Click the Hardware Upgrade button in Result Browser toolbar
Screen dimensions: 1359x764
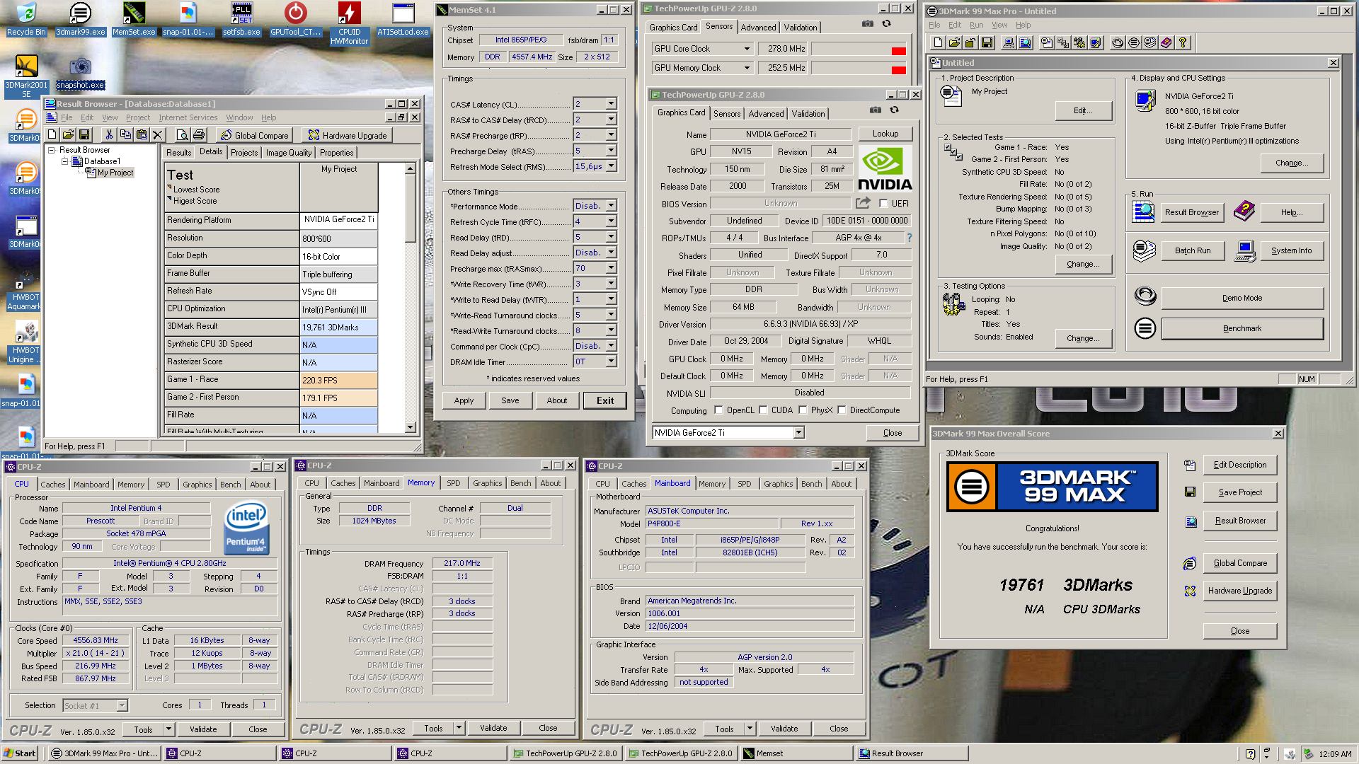348,135
